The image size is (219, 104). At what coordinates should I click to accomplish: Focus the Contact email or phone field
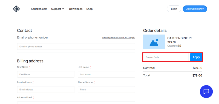(76, 46)
